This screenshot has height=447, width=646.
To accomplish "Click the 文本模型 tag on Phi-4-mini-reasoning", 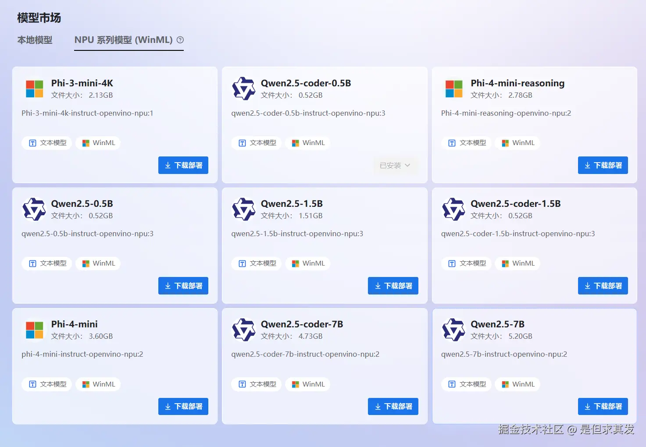I will (467, 143).
